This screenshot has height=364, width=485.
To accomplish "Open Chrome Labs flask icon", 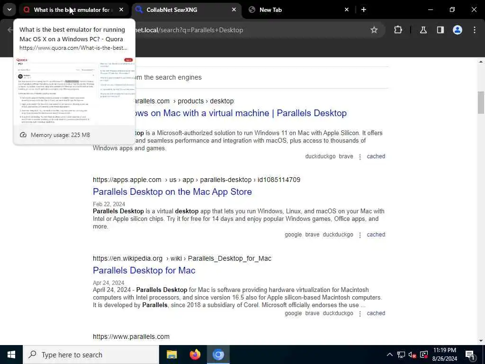I will click(x=423, y=30).
